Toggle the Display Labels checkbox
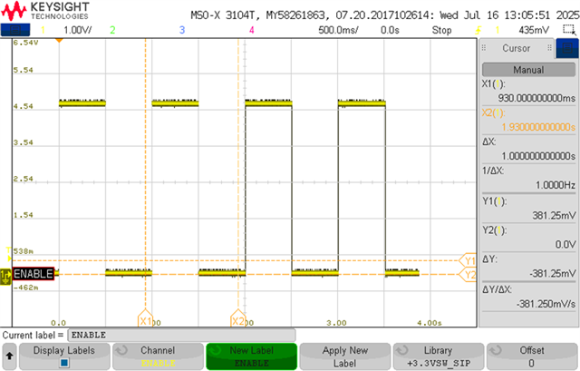This screenshot has width=580, height=371. pos(64,363)
